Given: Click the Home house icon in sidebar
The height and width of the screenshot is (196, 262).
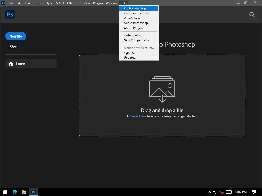Looking at the screenshot, I should pyautogui.click(x=11, y=64).
